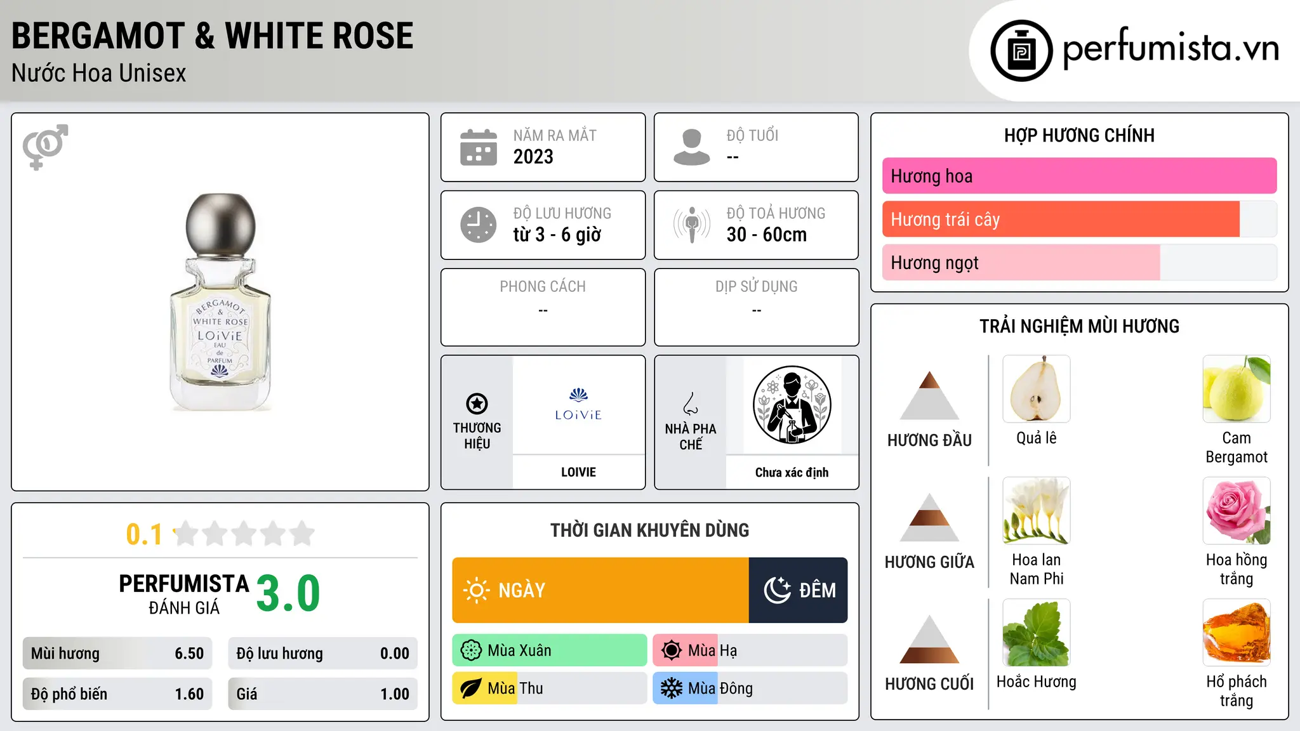Open the Bergamot & White Rose bottle image
Image resolution: width=1300 pixels, height=731 pixels.
(x=220, y=302)
